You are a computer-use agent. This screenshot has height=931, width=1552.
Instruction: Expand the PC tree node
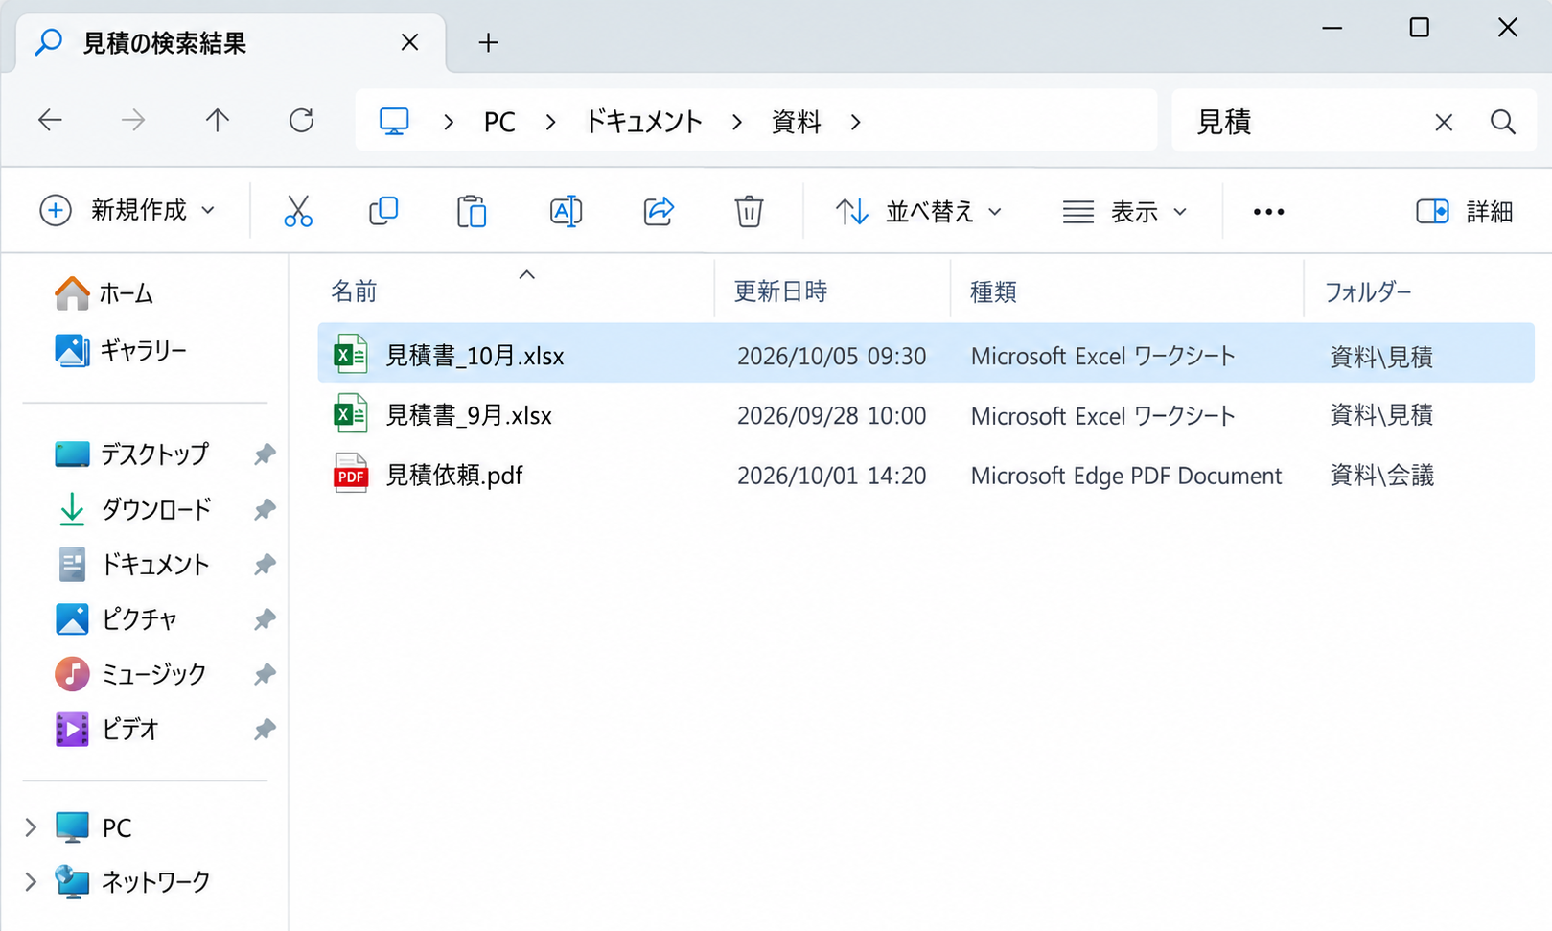[30, 827]
